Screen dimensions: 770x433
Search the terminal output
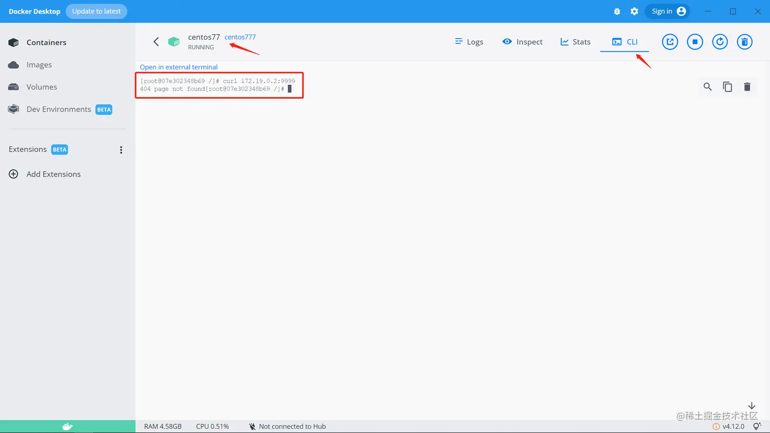click(707, 86)
